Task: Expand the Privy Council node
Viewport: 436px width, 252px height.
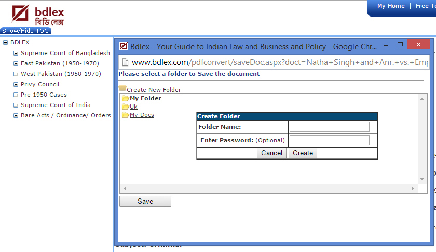Action: click(16, 84)
